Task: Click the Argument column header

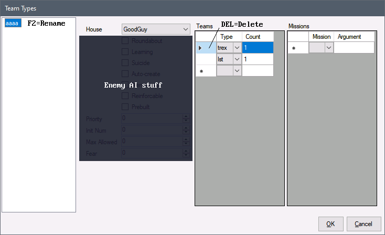Action: [x=354, y=37]
